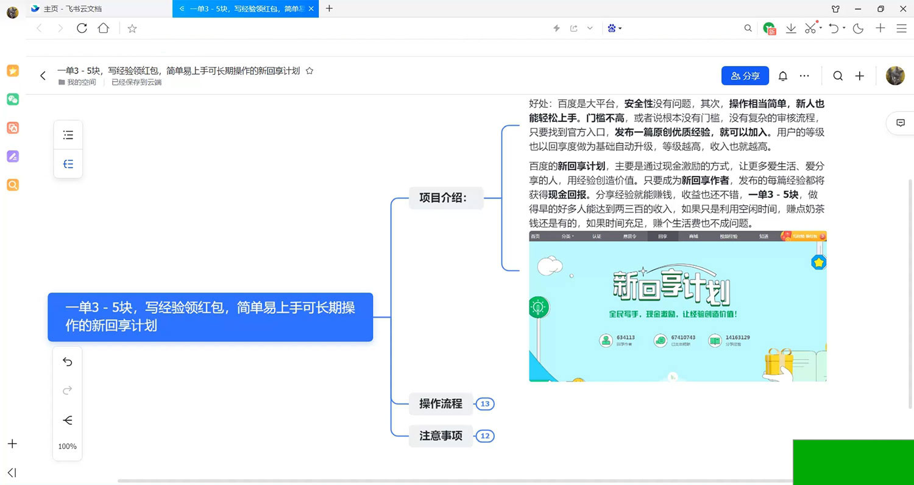Click the paragraph starting 好处：百度是大平台

coord(677,125)
